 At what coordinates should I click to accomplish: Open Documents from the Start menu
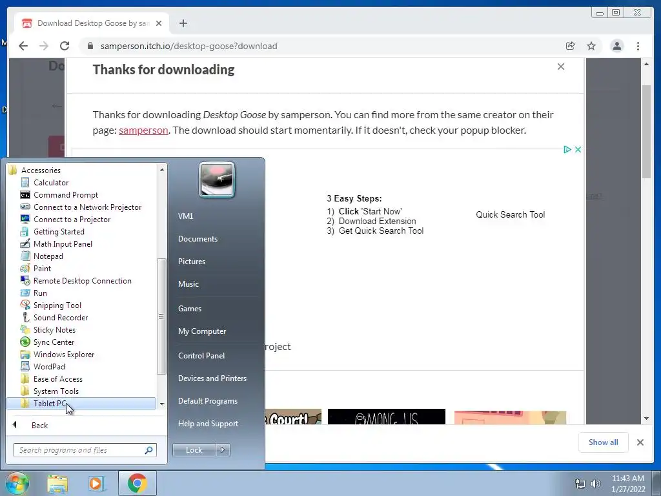[x=198, y=239]
